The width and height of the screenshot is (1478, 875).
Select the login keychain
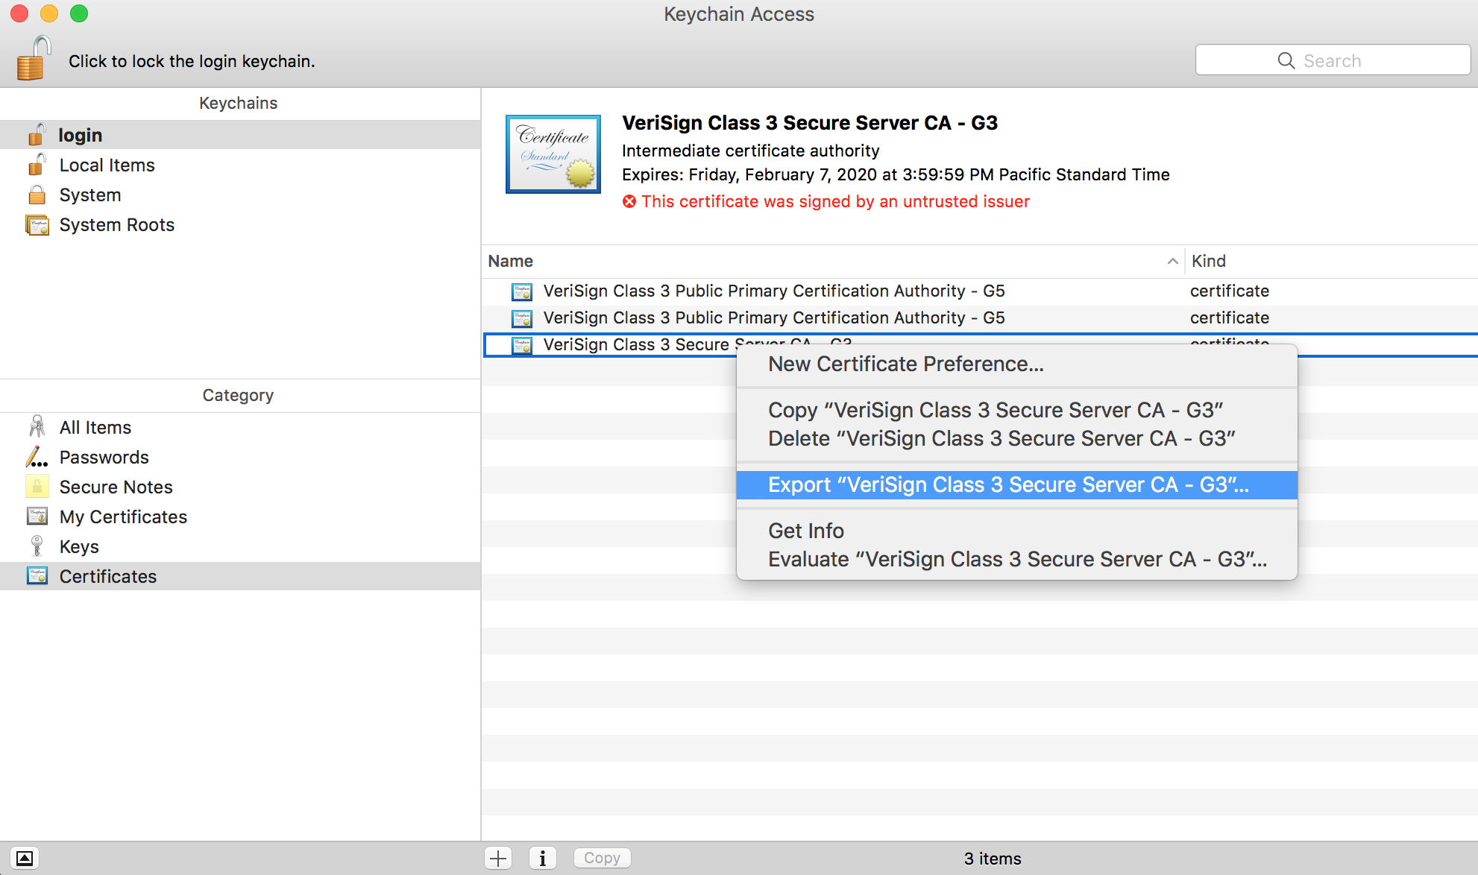[240, 135]
